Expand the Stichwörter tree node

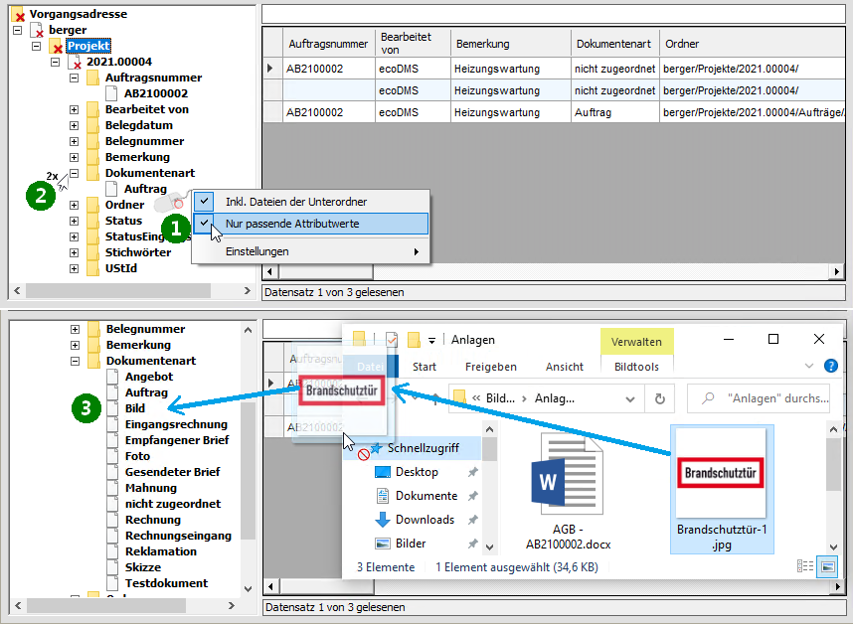75,252
